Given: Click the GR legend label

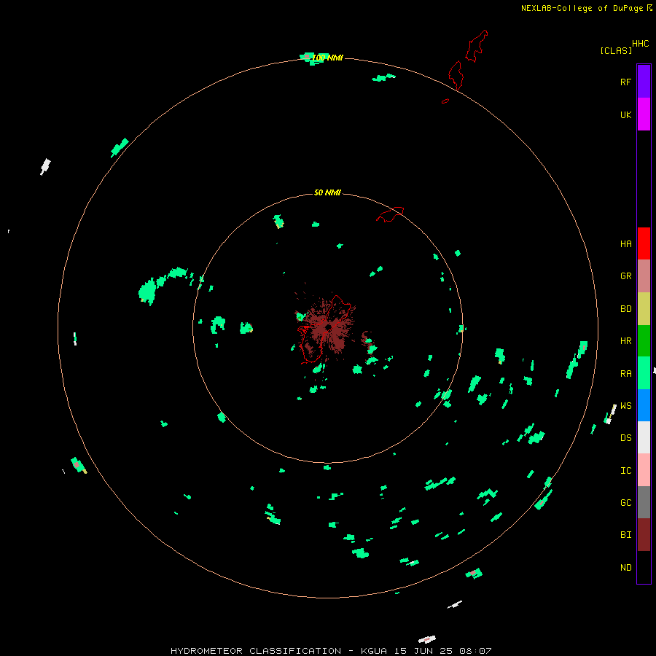Looking at the screenshot, I should click(625, 276).
